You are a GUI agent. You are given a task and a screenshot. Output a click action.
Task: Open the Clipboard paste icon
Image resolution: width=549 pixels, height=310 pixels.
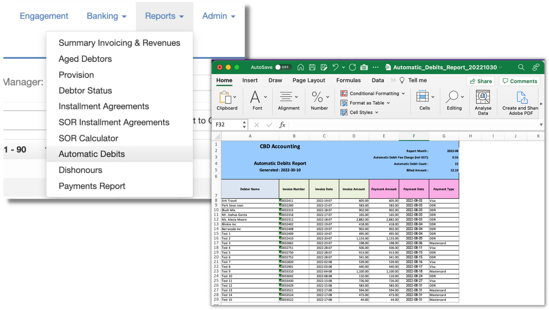coord(225,98)
